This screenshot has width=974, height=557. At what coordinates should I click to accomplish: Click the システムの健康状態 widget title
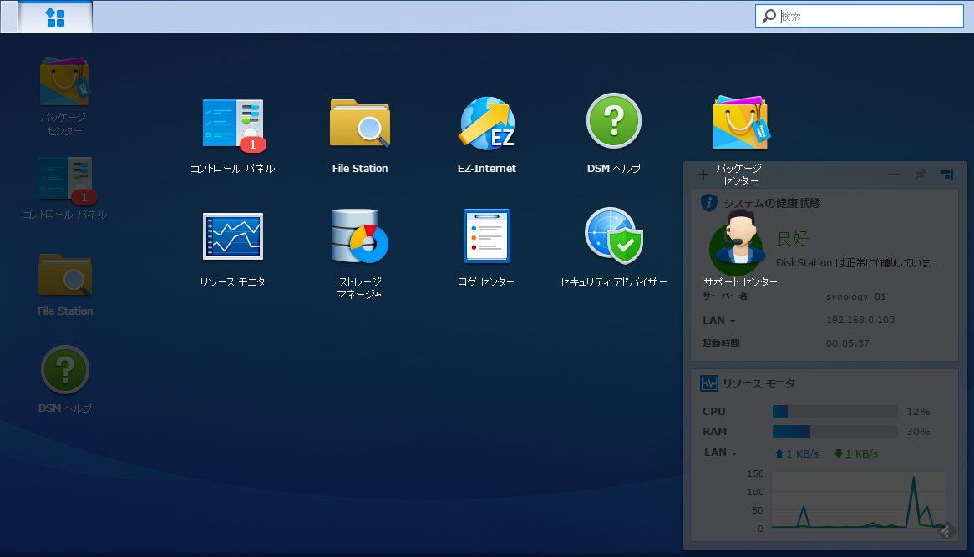(x=772, y=203)
